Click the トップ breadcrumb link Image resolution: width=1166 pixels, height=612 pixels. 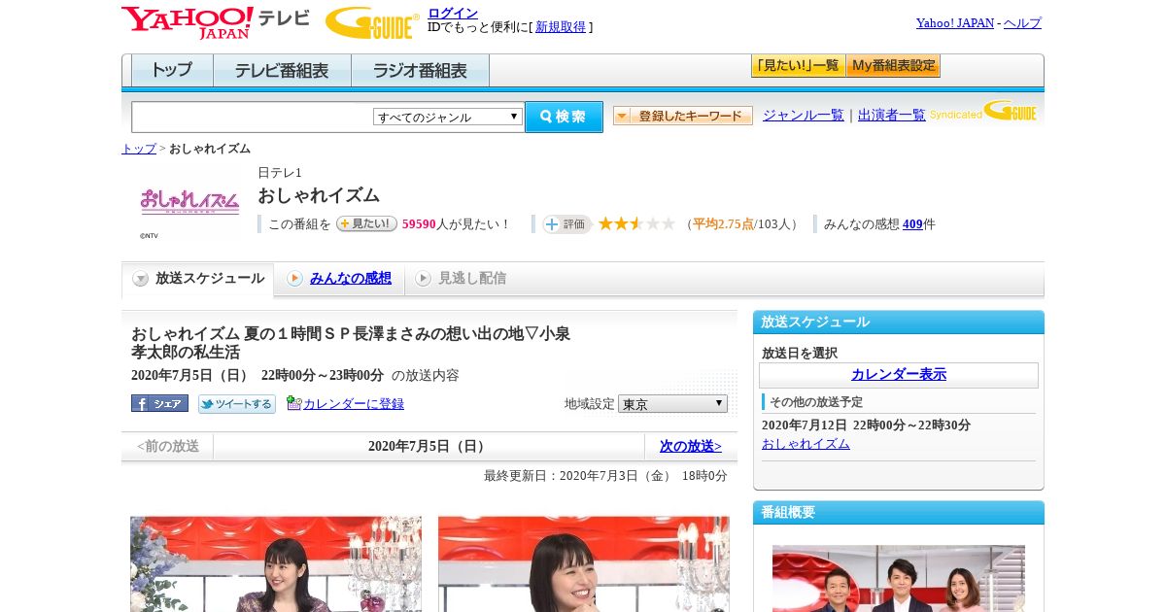(x=139, y=149)
